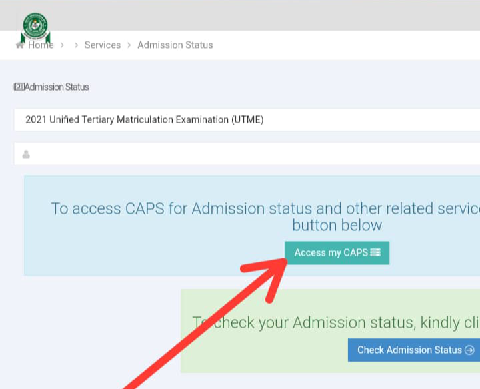Click the Check Admission Status button

(x=414, y=350)
